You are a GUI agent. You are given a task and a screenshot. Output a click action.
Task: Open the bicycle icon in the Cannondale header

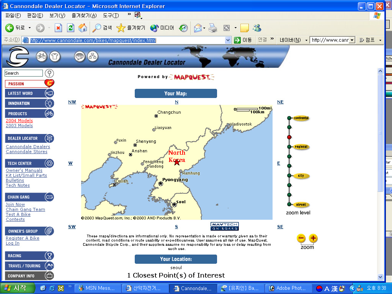click(41, 56)
